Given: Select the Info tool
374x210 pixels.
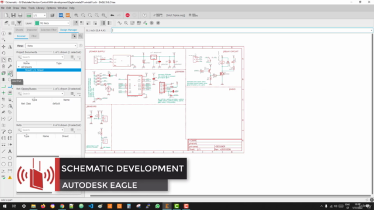Looking at the screenshot, I should click(x=4, y=34).
